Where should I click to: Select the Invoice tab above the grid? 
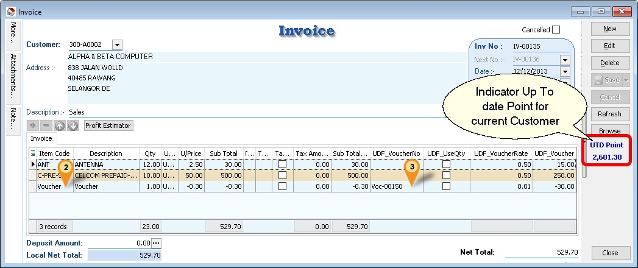42,139
